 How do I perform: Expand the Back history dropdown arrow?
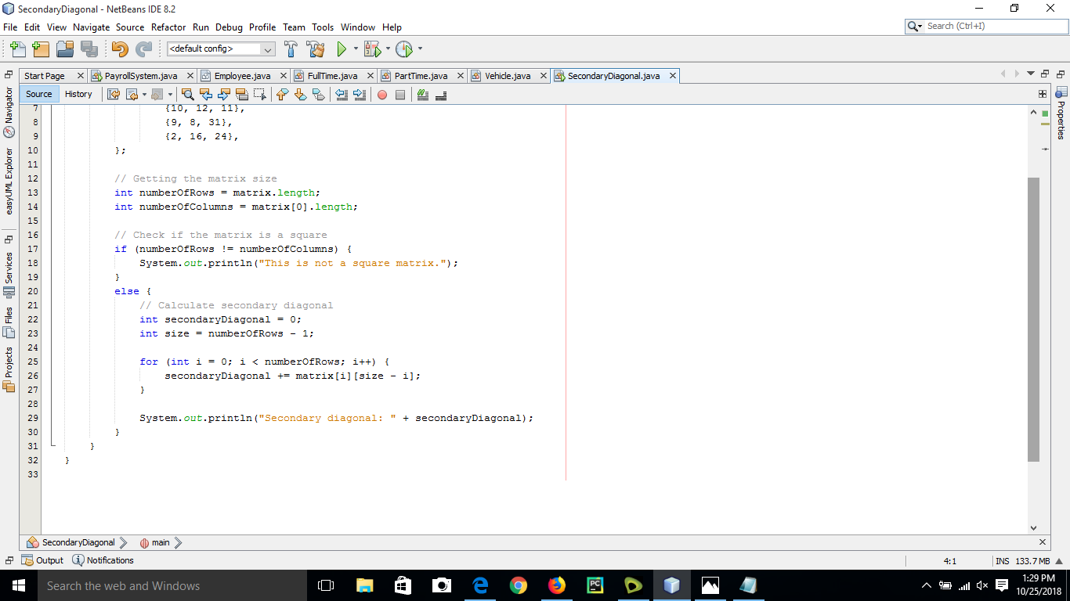pyautogui.click(x=144, y=95)
